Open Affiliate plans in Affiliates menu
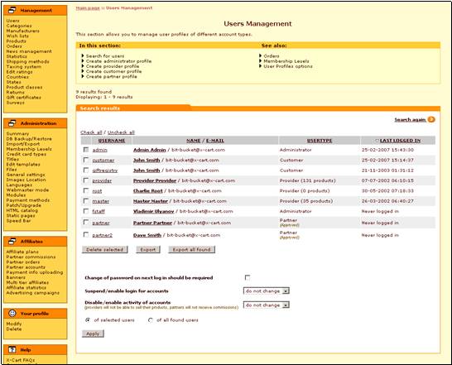452x365 pixels. pyautogui.click(x=22, y=252)
